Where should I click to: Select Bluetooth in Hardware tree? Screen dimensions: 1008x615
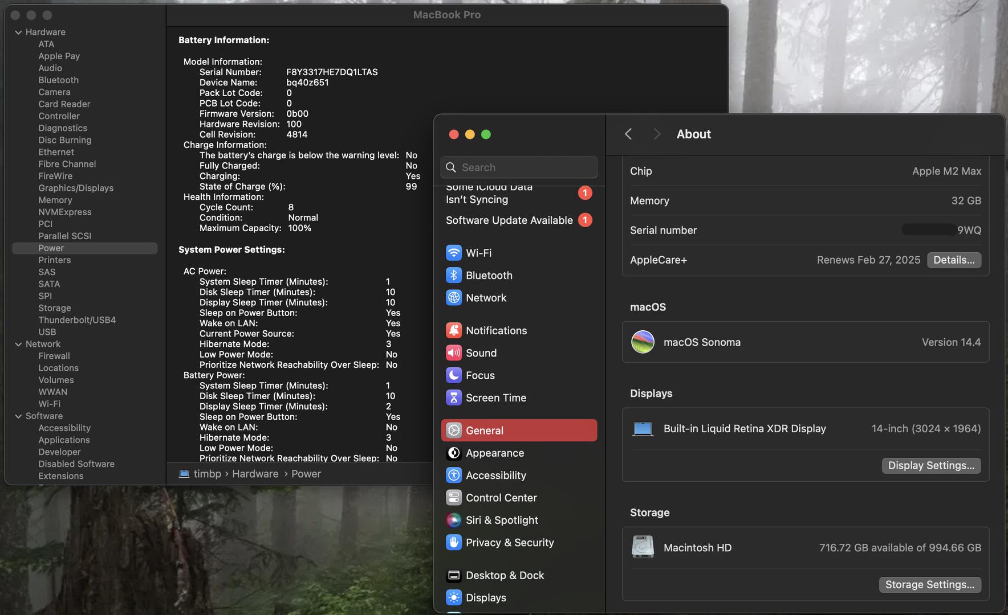coord(59,80)
